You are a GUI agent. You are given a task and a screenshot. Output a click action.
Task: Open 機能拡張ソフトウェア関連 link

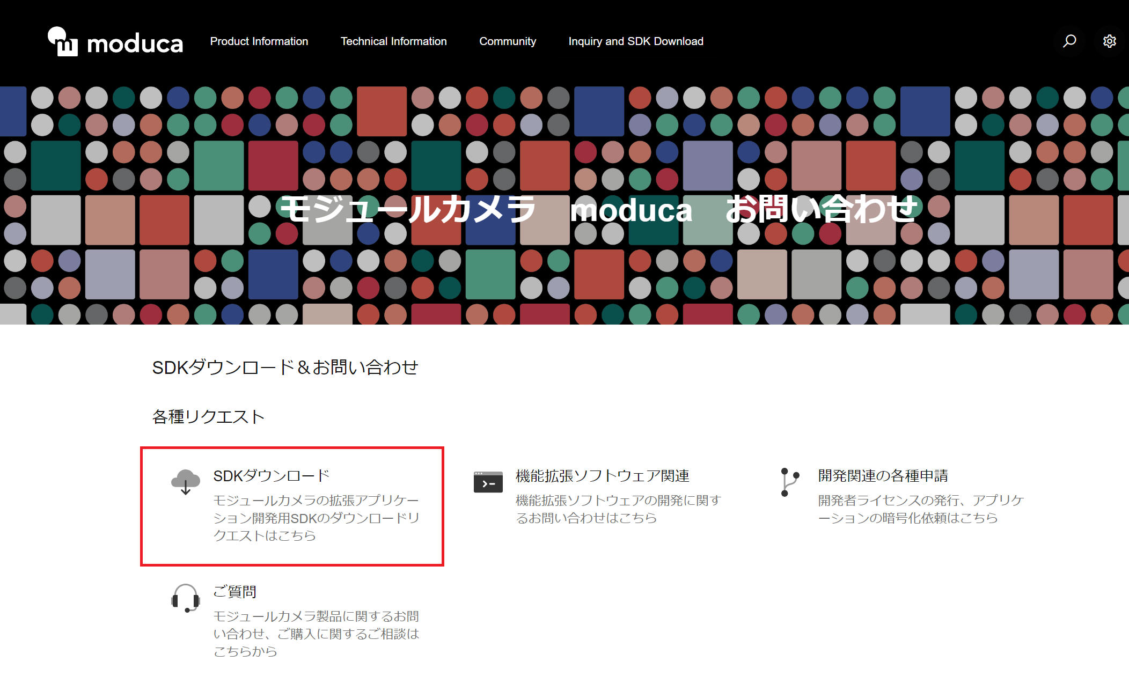(603, 475)
